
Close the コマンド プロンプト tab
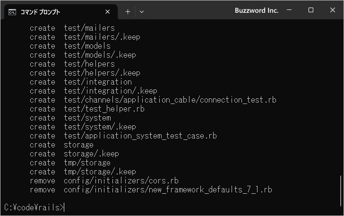tap(108, 11)
